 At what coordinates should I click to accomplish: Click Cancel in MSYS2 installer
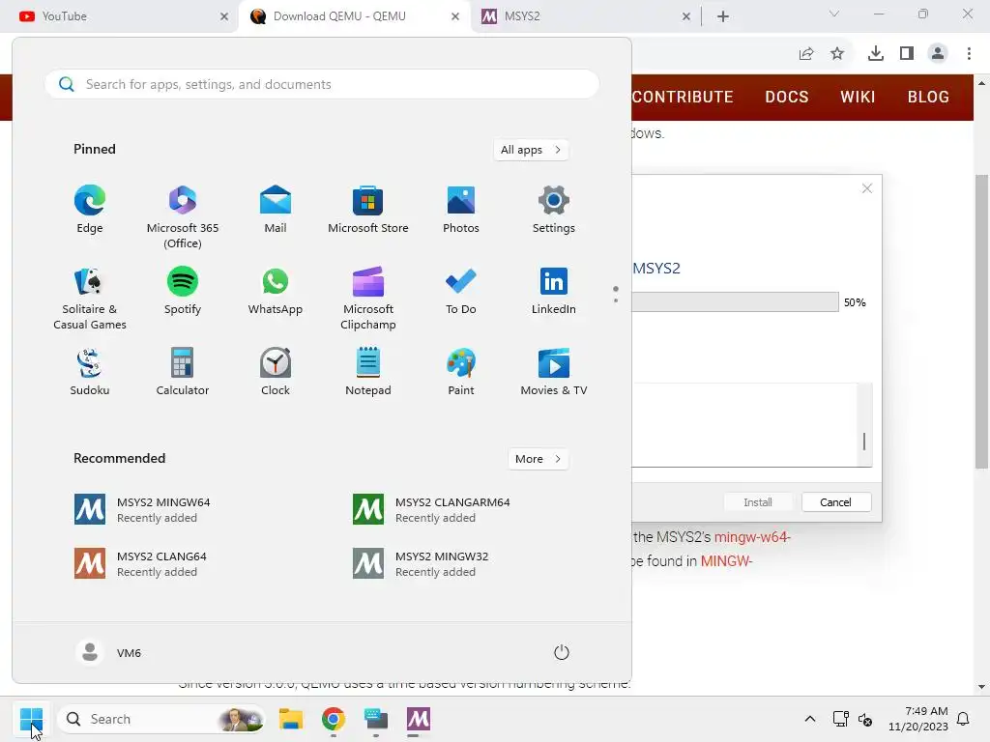(836, 502)
